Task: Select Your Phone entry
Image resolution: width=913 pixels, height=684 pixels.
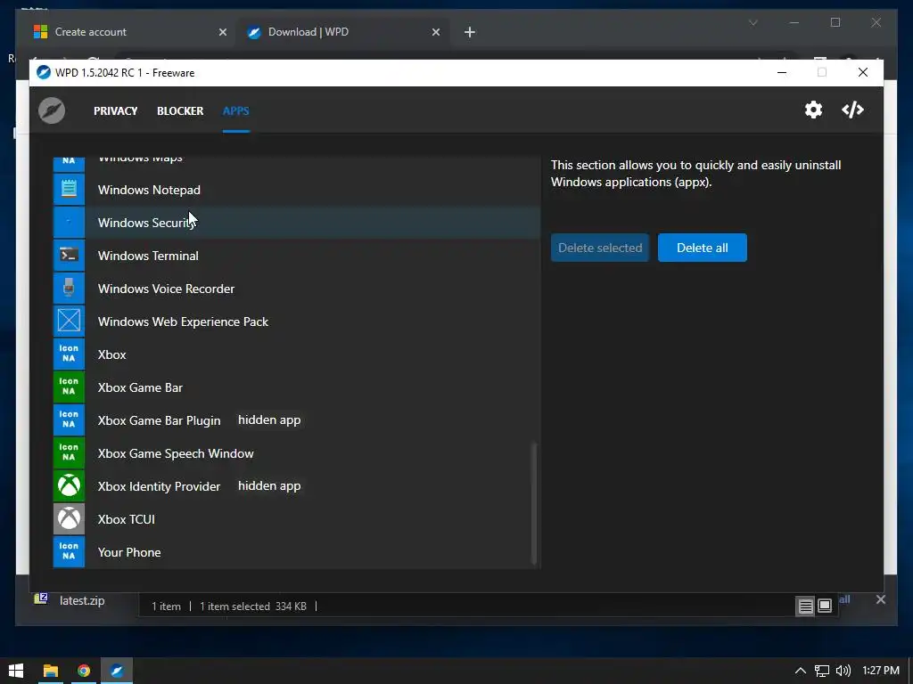Action: [297, 552]
